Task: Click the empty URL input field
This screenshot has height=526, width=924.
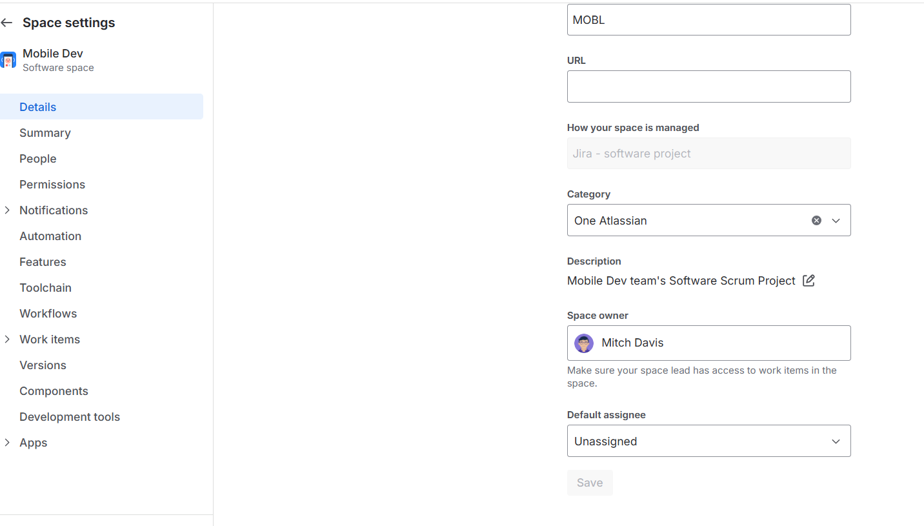Action: click(x=708, y=86)
